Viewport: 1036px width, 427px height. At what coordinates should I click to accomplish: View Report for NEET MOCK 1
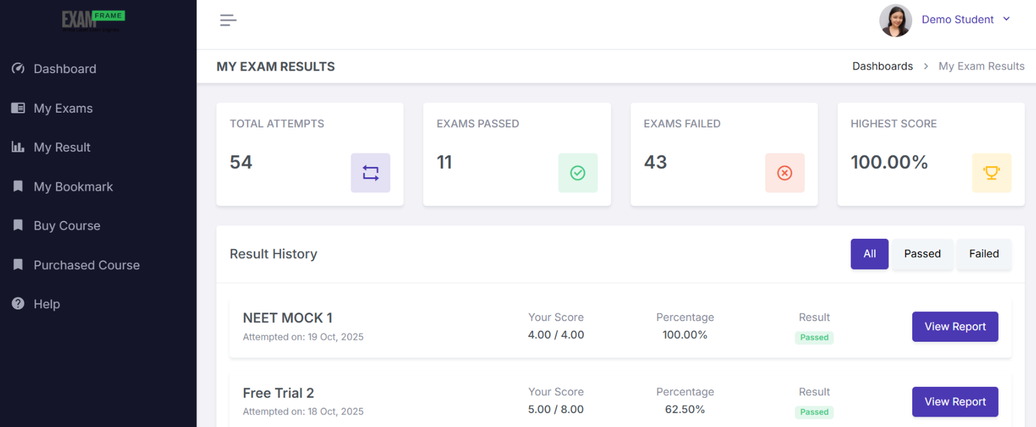954,327
